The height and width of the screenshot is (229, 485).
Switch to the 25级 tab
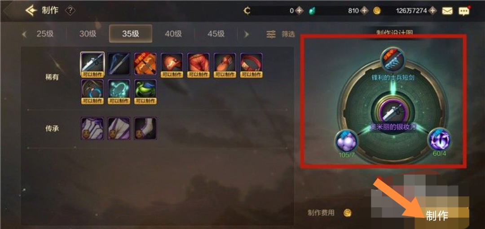pos(45,34)
